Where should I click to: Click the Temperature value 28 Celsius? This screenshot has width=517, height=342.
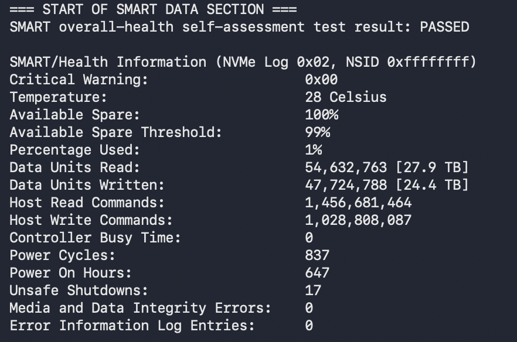click(x=345, y=97)
